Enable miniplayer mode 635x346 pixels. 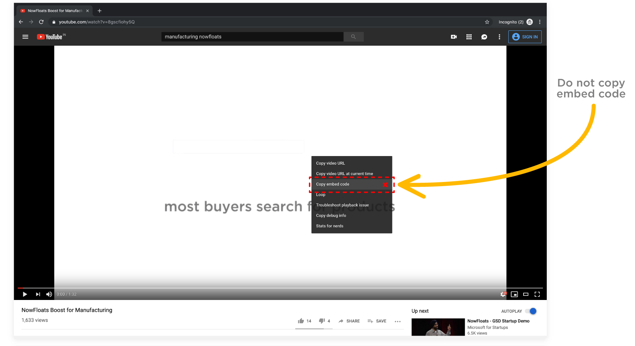point(515,294)
